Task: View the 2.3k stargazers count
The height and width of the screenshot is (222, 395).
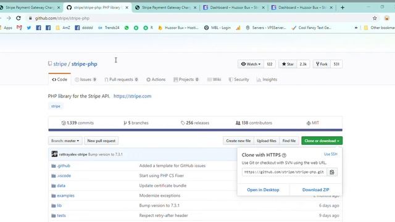Action: tap(303, 64)
